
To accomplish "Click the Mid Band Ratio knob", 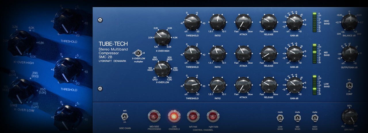I will 218,22.
